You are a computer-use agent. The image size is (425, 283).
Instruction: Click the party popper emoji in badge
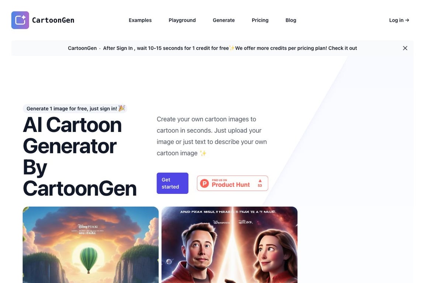click(x=122, y=108)
